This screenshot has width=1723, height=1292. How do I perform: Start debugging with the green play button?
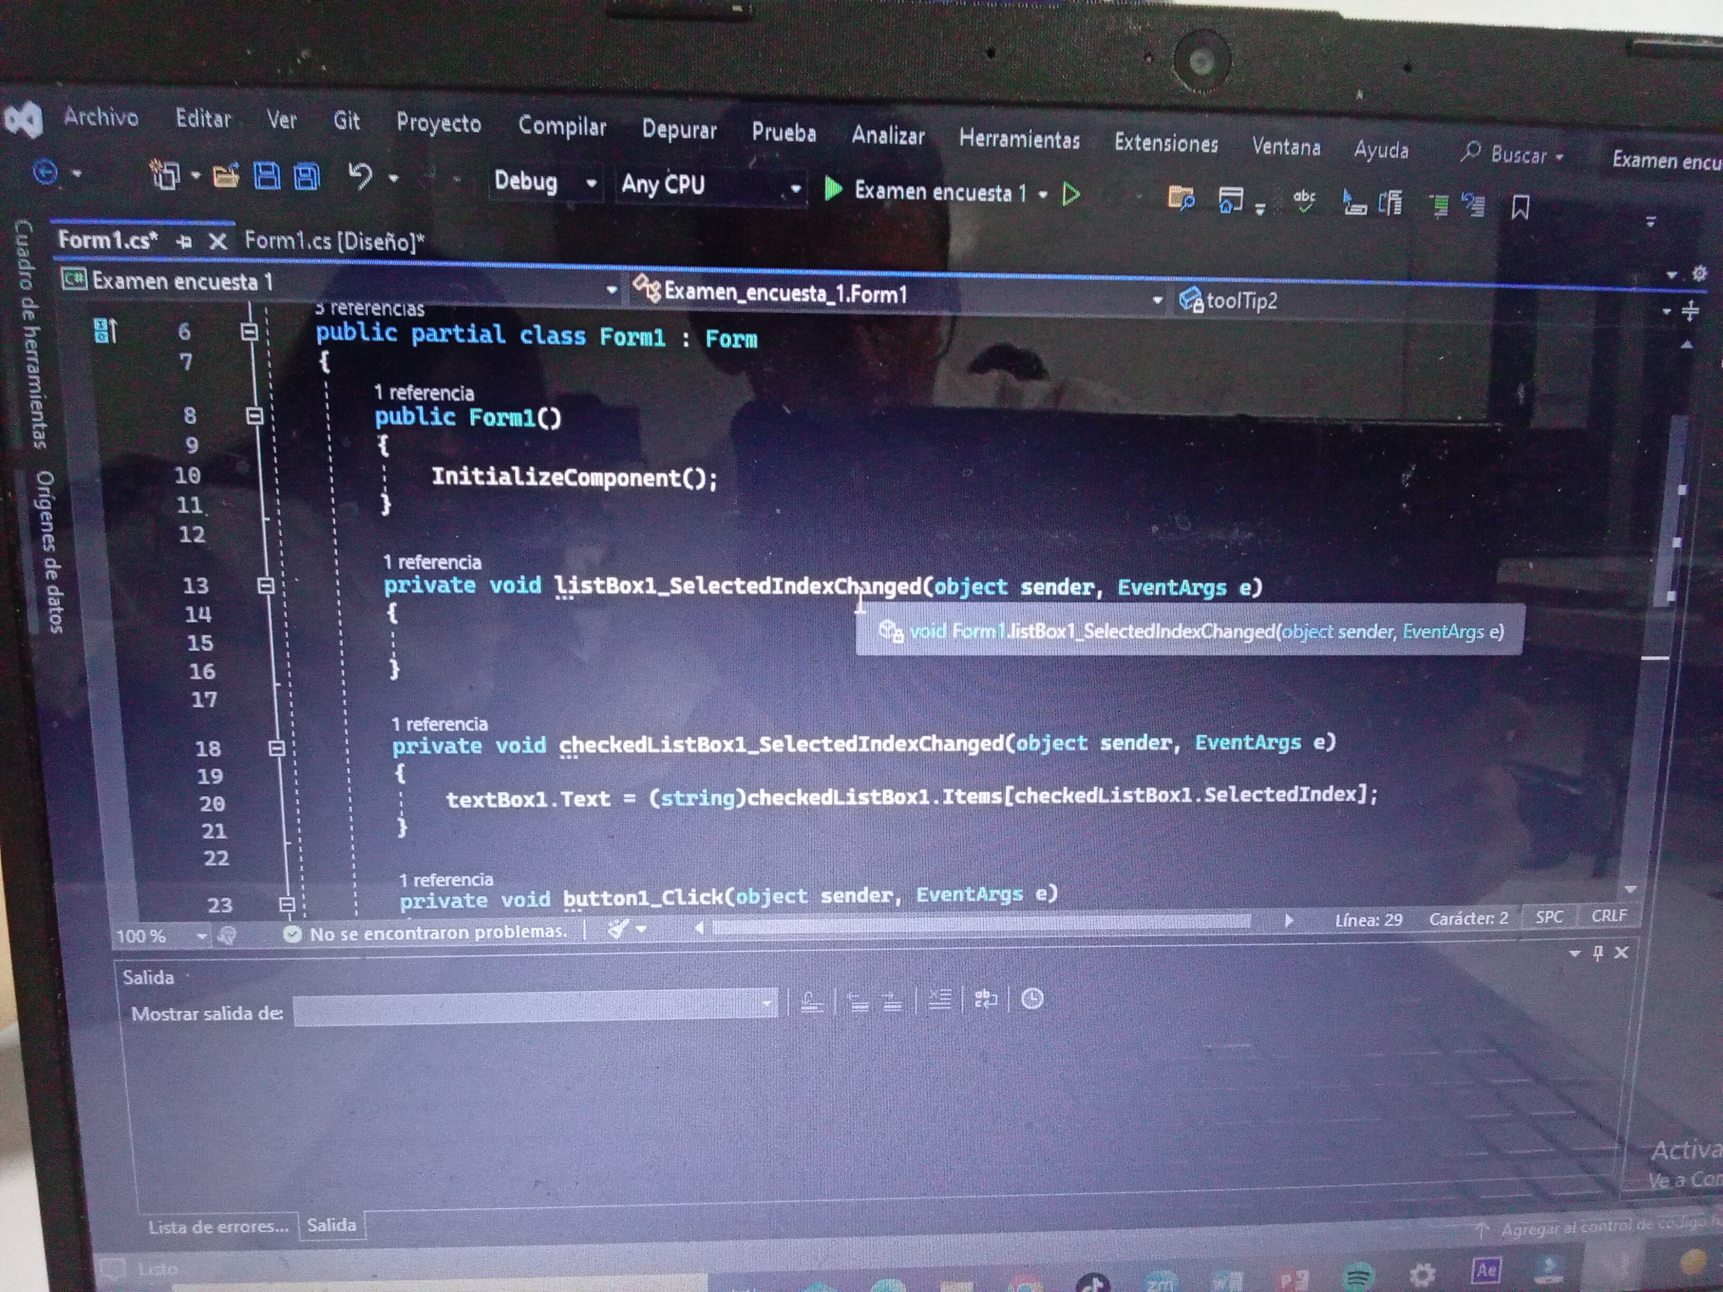(x=832, y=188)
